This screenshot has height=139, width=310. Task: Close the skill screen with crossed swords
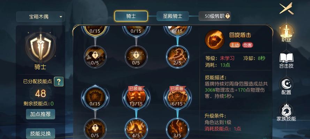point(286,8)
